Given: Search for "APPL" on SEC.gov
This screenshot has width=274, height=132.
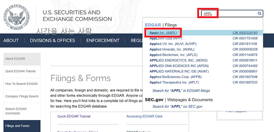Looking at the screenshot, I should coord(177,106).
